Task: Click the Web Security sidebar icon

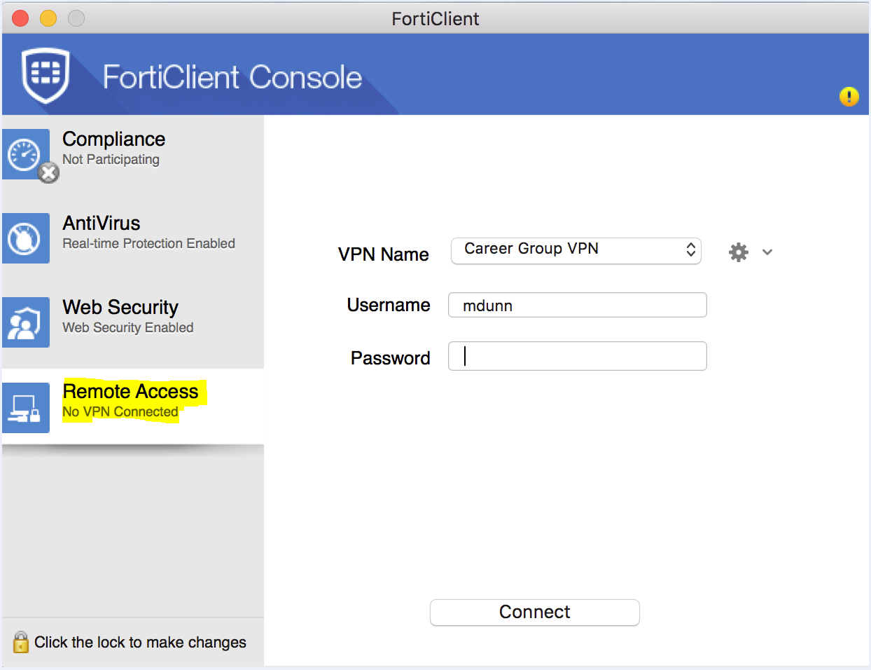Action: pyautogui.click(x=25, y=322)
